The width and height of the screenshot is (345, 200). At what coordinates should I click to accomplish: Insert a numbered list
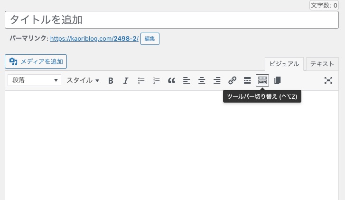[156, 80]
